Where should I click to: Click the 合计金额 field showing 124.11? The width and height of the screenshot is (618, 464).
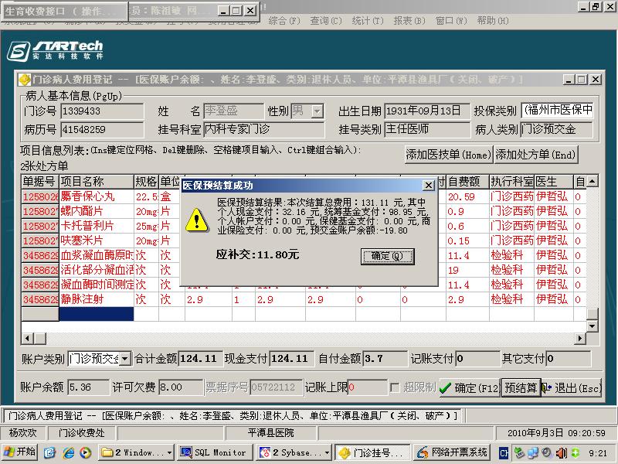pyautogui.click(x=201, y=359)
